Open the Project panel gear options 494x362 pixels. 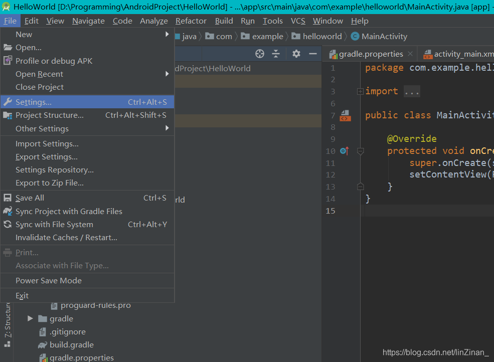pyautogui.click(x=296, y=54)
